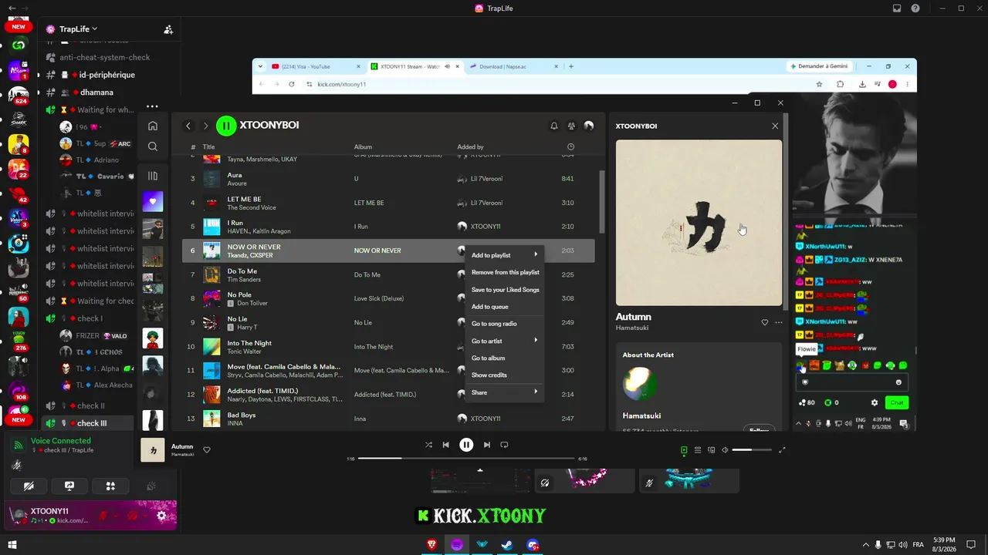Select Go to song radio
Viewport: 988px width, 555px height.
[505, 324]
